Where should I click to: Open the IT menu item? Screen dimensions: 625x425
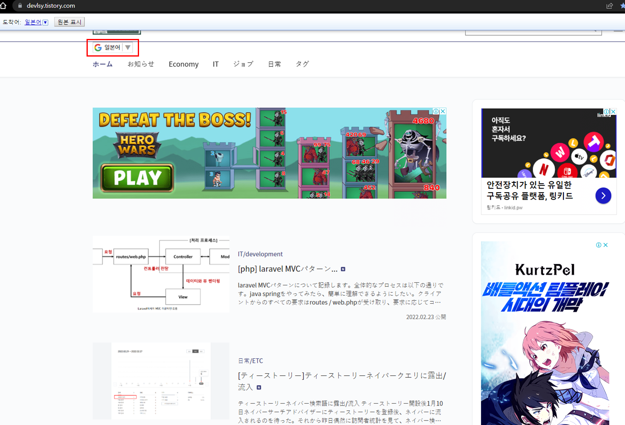tap(216, 64)
